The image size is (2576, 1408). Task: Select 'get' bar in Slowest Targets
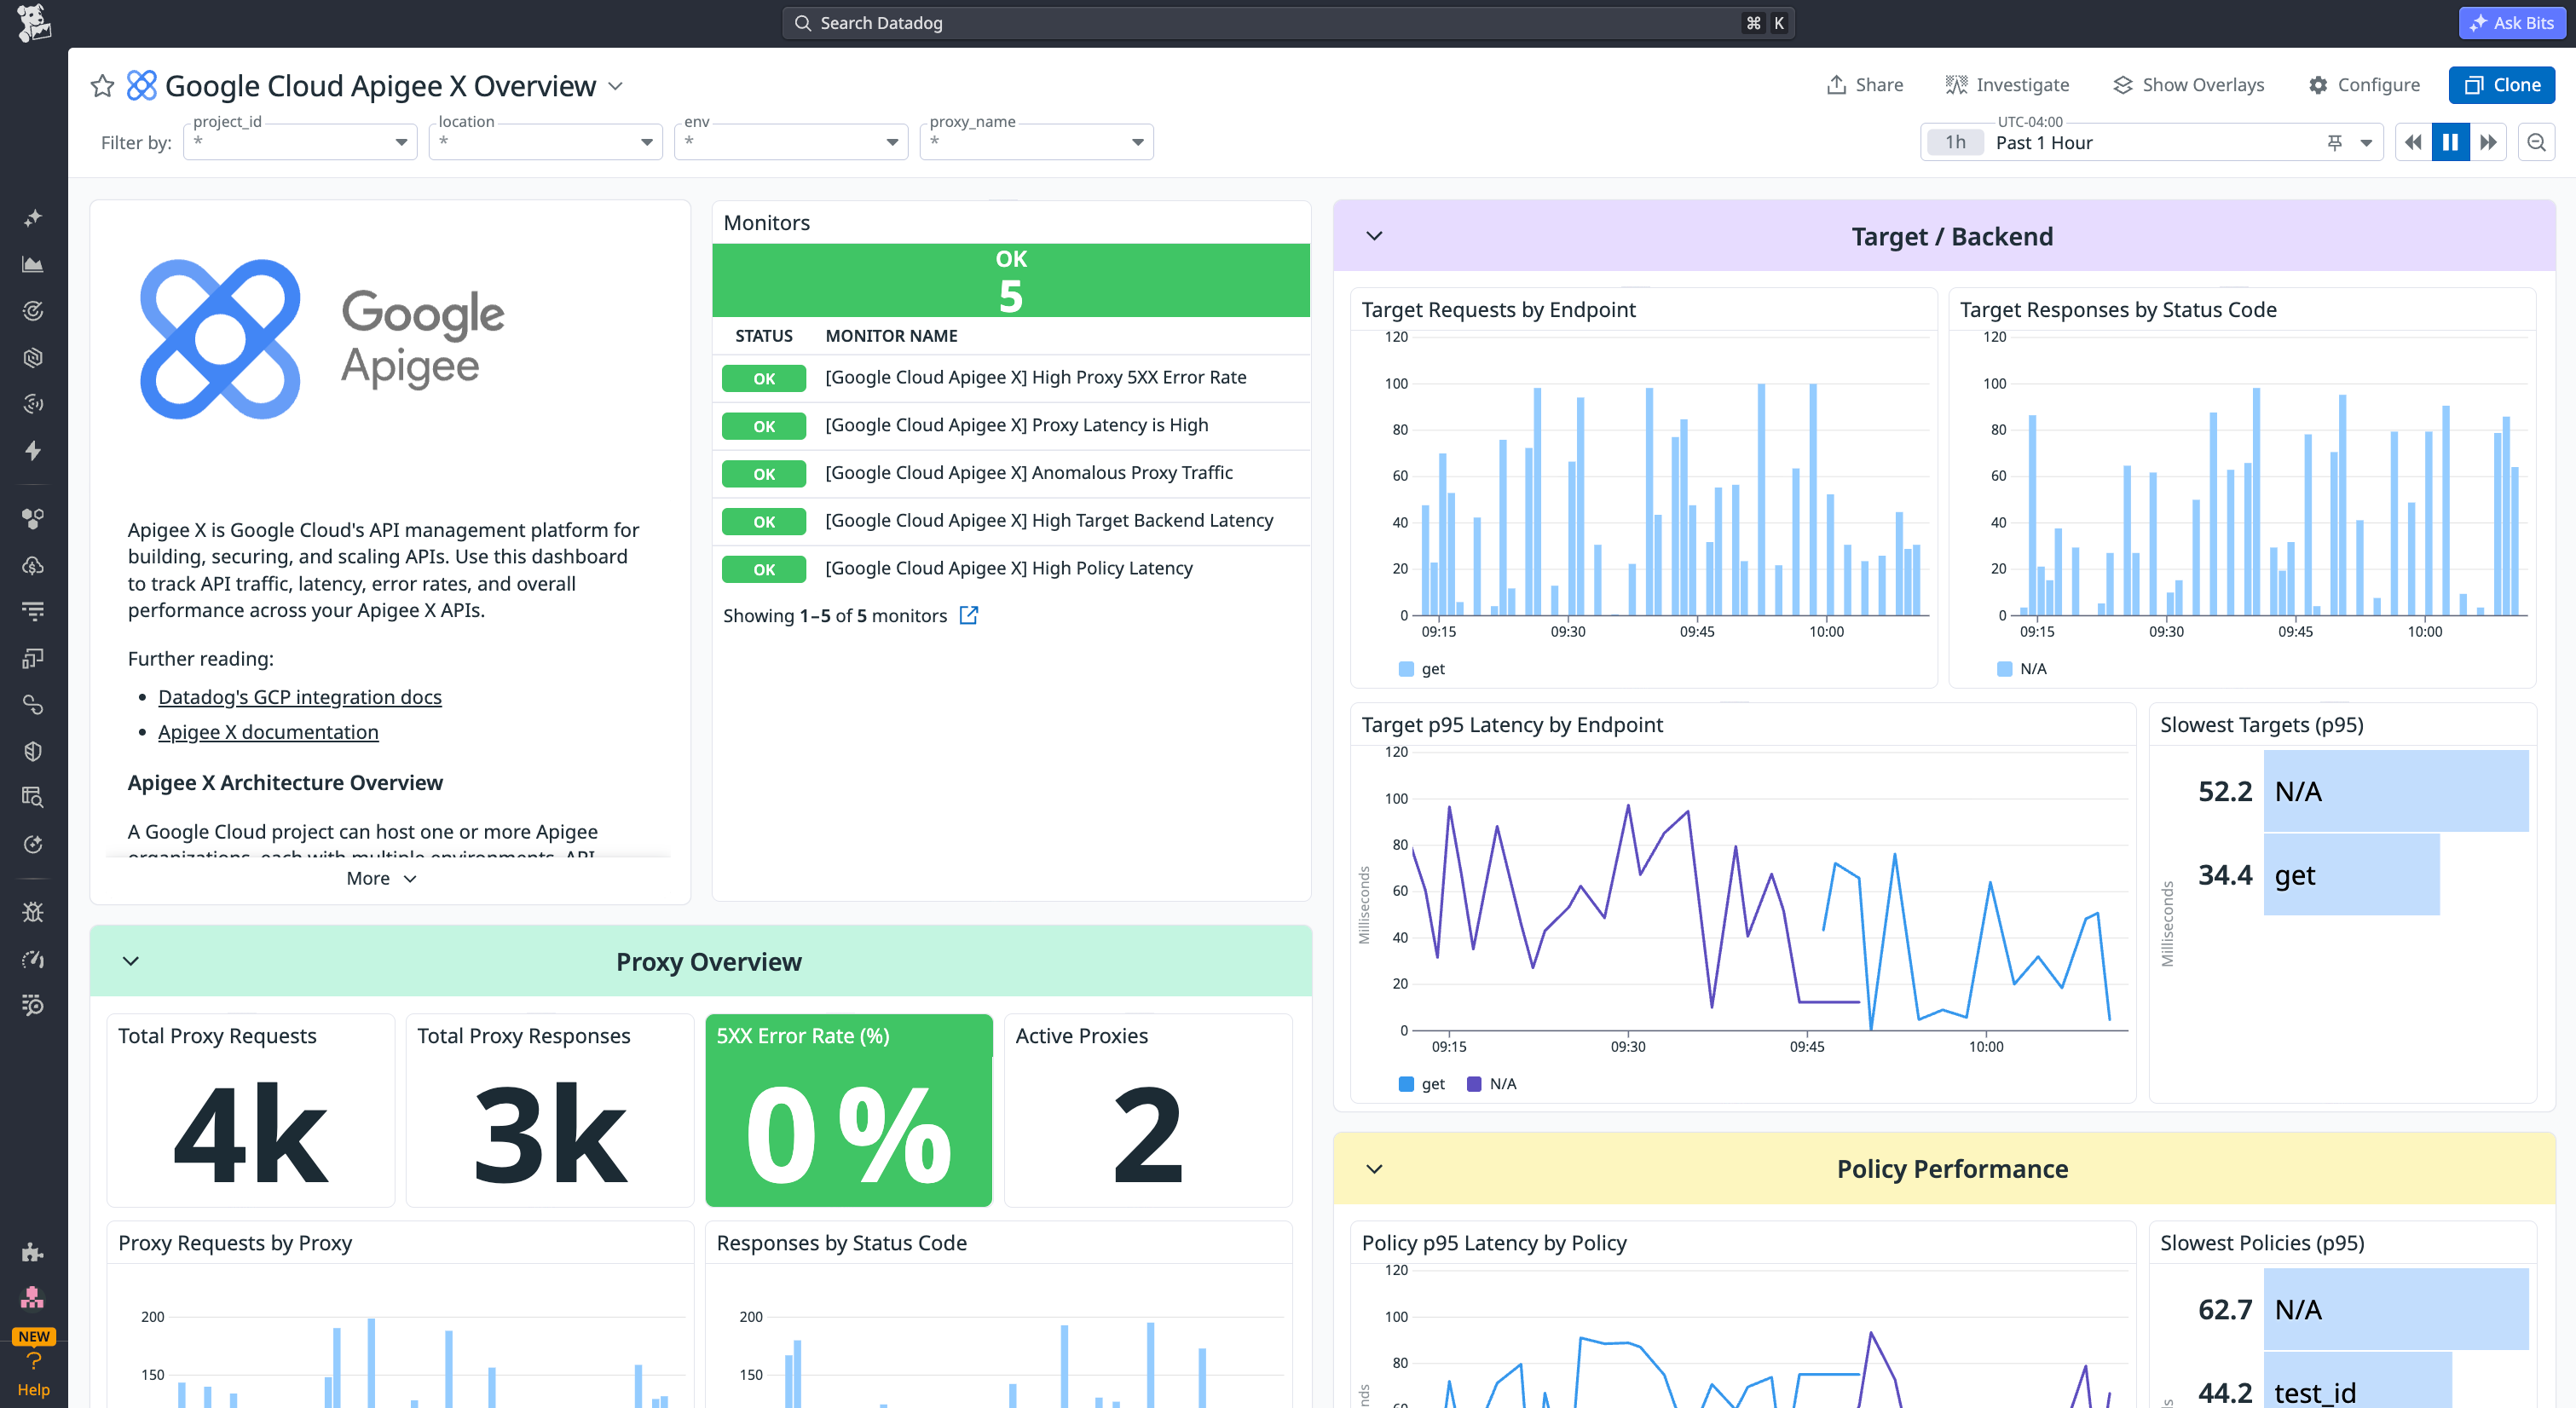click(2352, 875)
